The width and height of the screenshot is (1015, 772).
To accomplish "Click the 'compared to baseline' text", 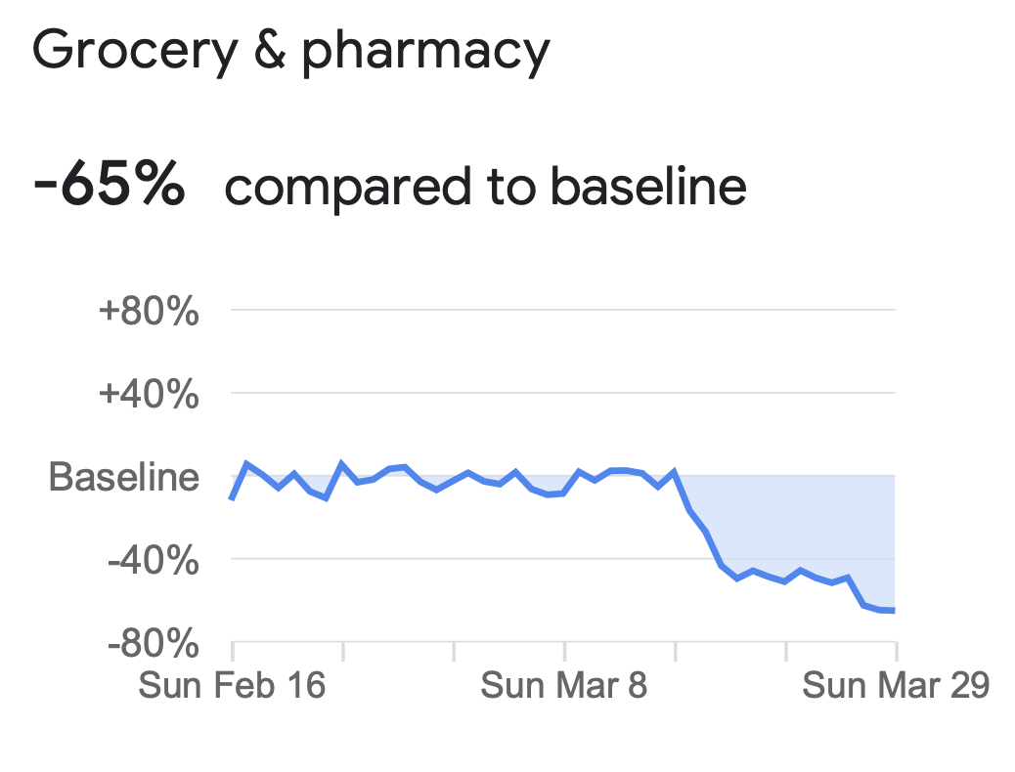I will [485, 187].
